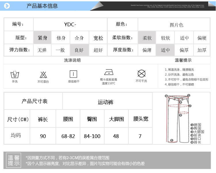Choose 良好 in the elasticity row
Image resolution: width=216 pixels, height=173 pixels.
pyautogui.click(x=79, y=50)
